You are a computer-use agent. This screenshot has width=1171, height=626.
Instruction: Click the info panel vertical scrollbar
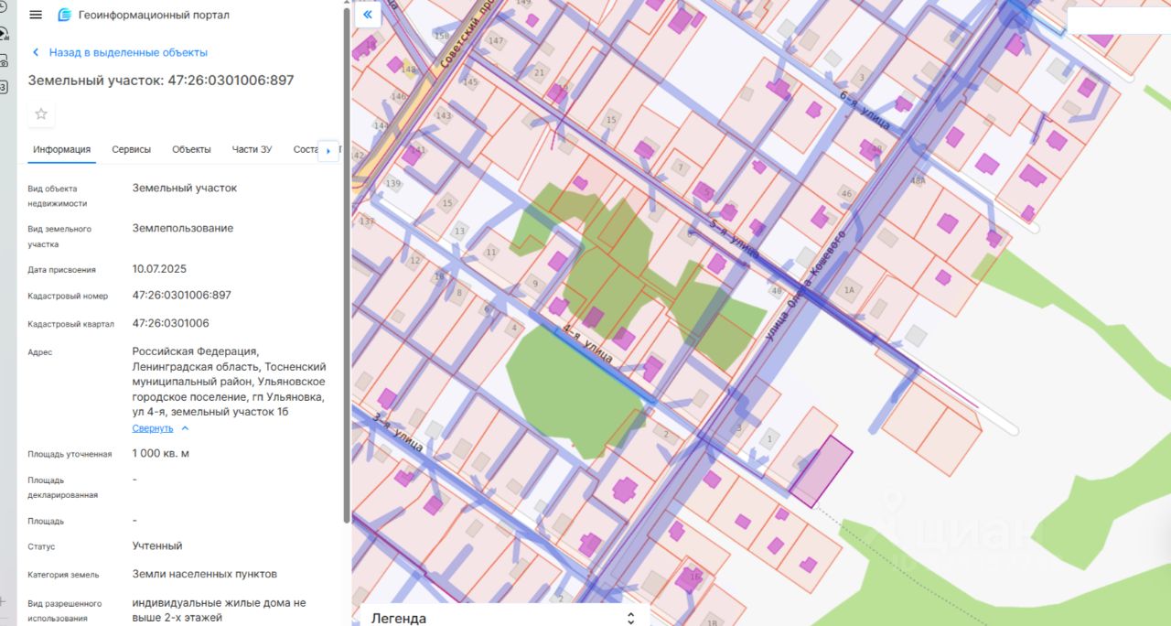click(x=346, y=265)
